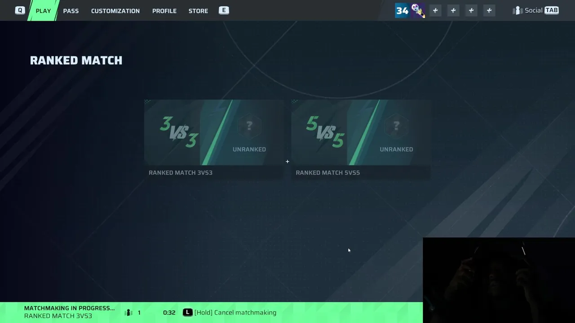The width and height of the screenshot is (575, 323).
Task: Go to the PROFILE tab
Action: [x=164, y=11]
